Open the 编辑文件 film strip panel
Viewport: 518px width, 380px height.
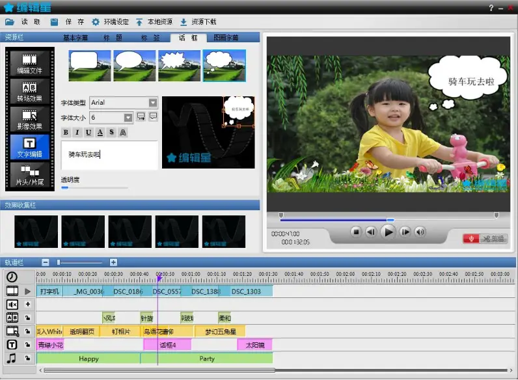point(29,63)
